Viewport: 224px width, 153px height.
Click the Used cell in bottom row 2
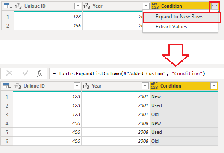click(x=184, y=105)
